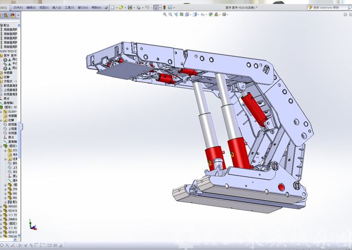
Task: Open the 工具 (Tools) menu
Action: (69, 8)
